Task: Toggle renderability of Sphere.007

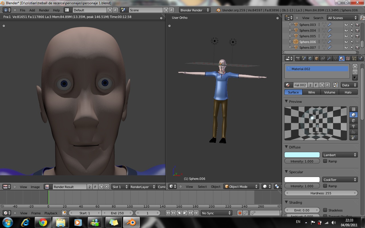Action: [x=357, y=48]
